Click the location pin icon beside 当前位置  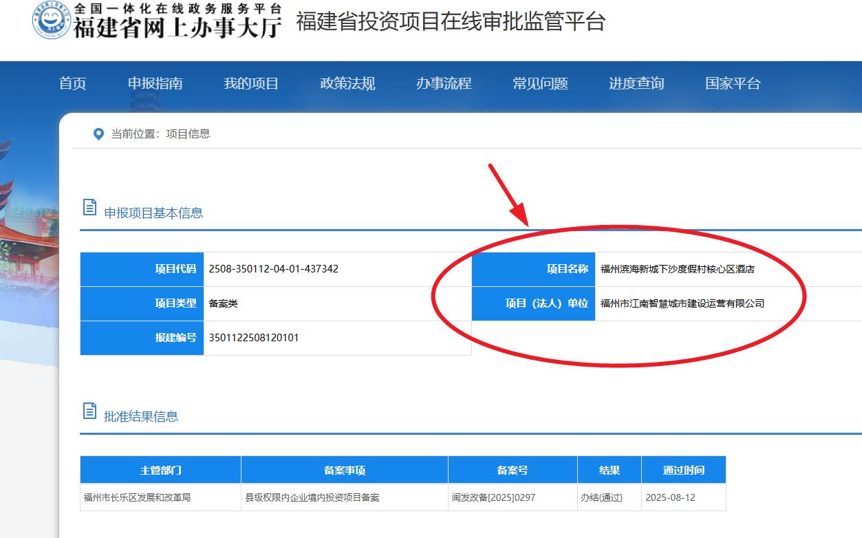98,134
